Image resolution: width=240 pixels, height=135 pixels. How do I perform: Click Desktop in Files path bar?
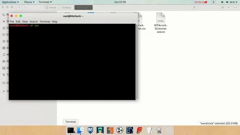point(66,7)
